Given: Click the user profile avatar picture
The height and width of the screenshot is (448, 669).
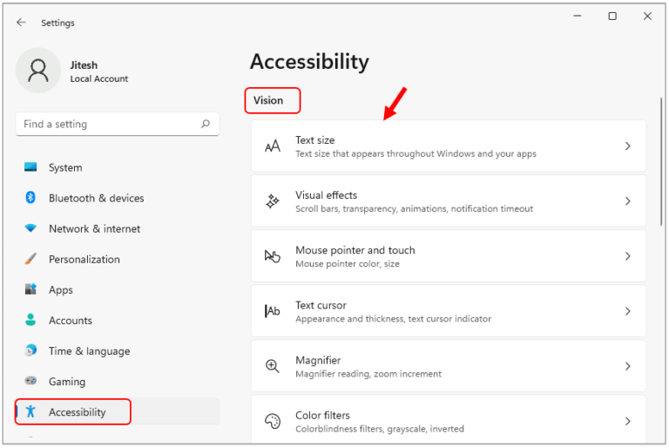Looking at the screenshot, I should pos(38,71).
